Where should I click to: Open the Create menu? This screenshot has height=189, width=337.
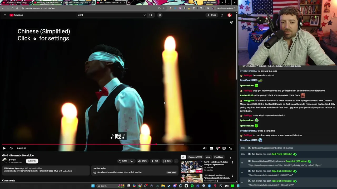coord(212,15)
